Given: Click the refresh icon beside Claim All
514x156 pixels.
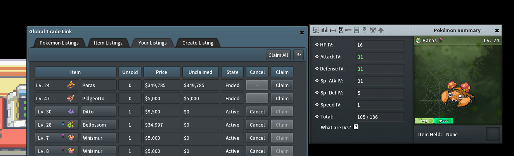Looking at the screenshot, I should 298,55.
